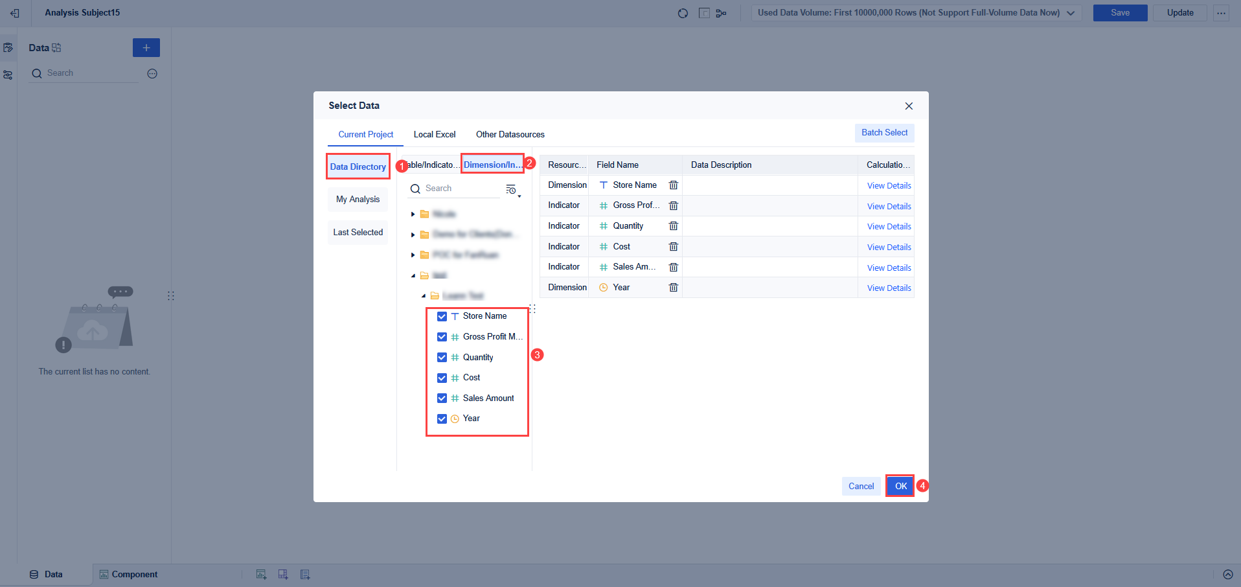
Task: Confirm selection with the OK button
Action: point(900,486)
